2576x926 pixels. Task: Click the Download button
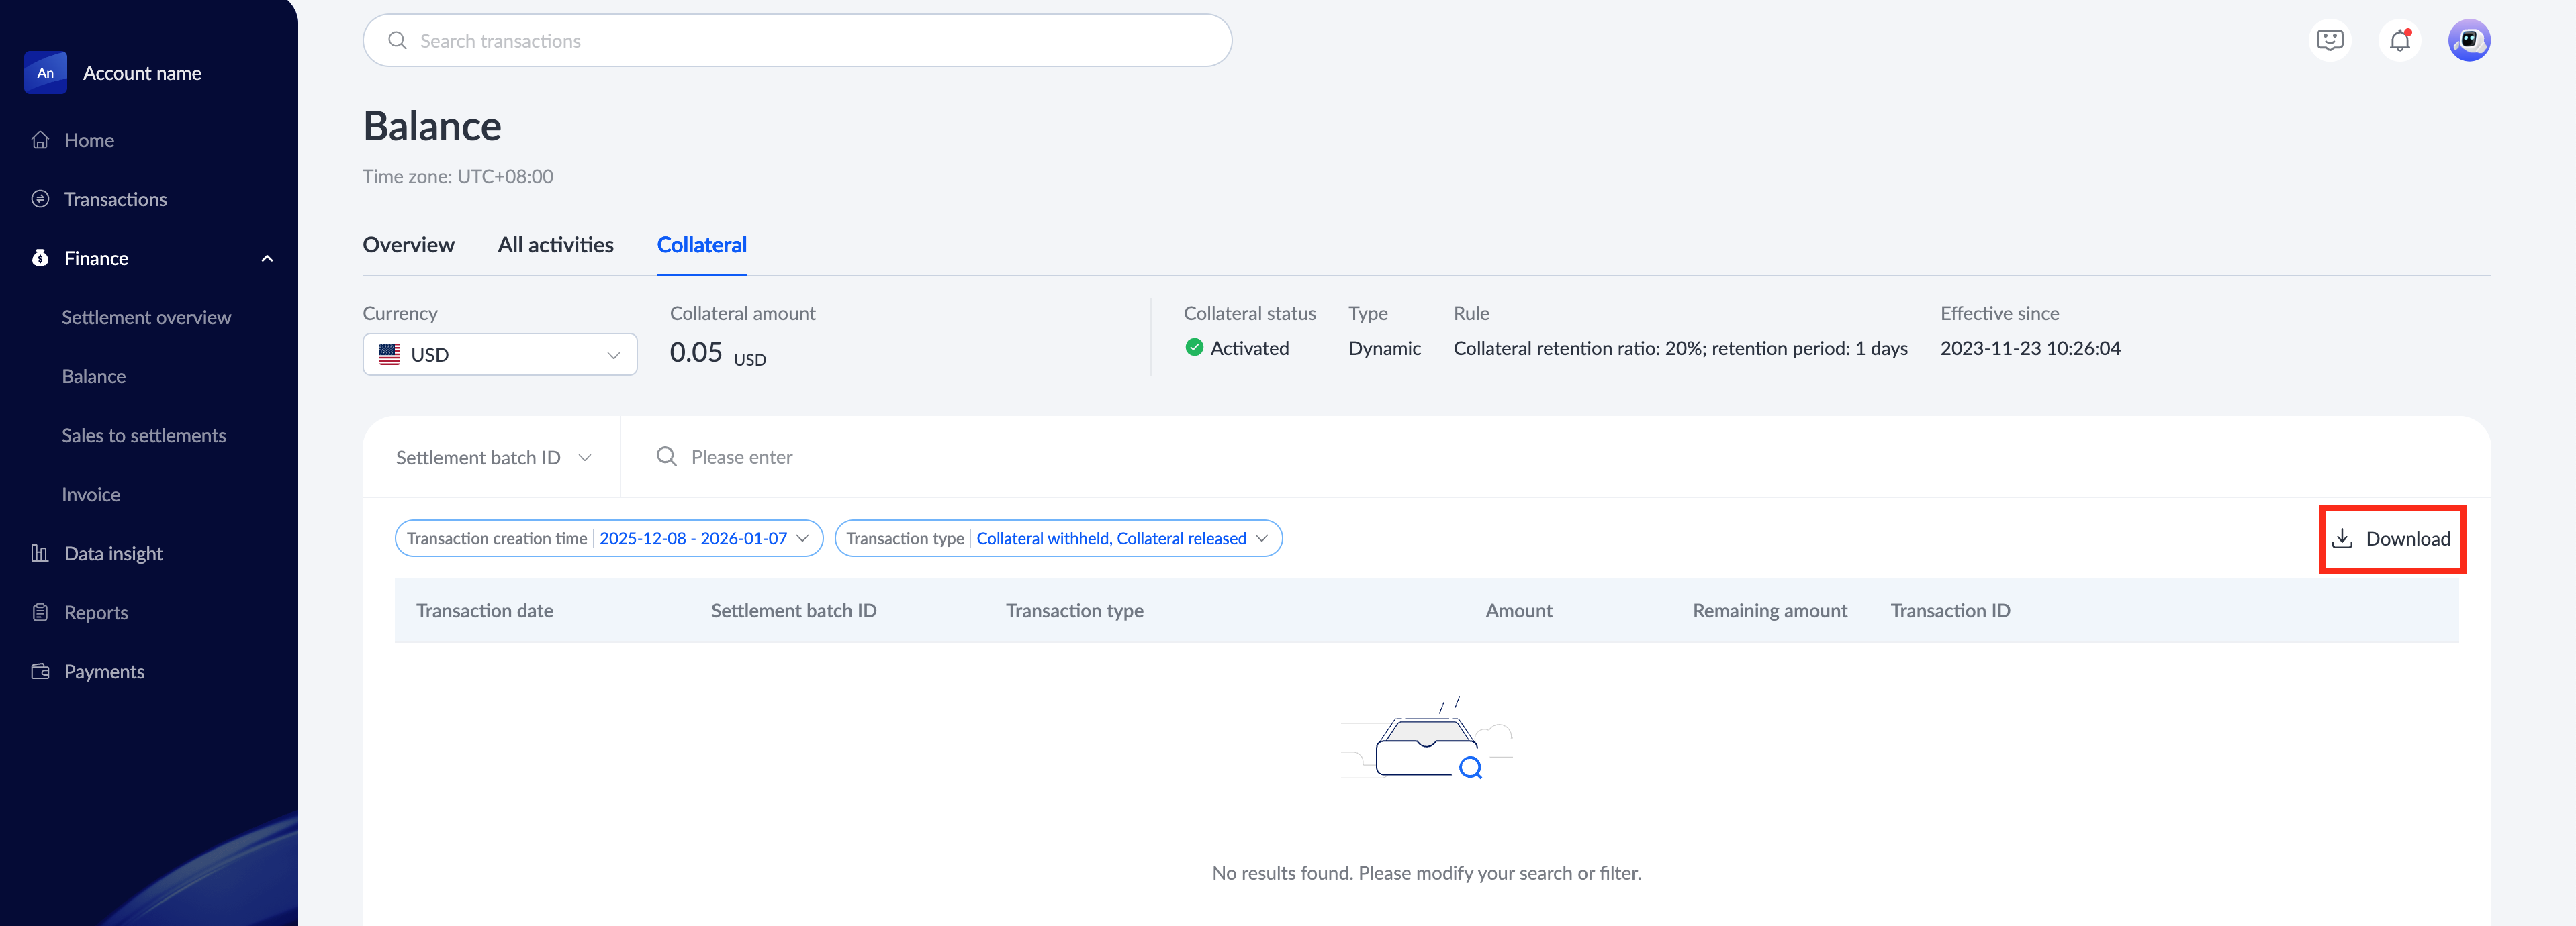pos(2391,539)
